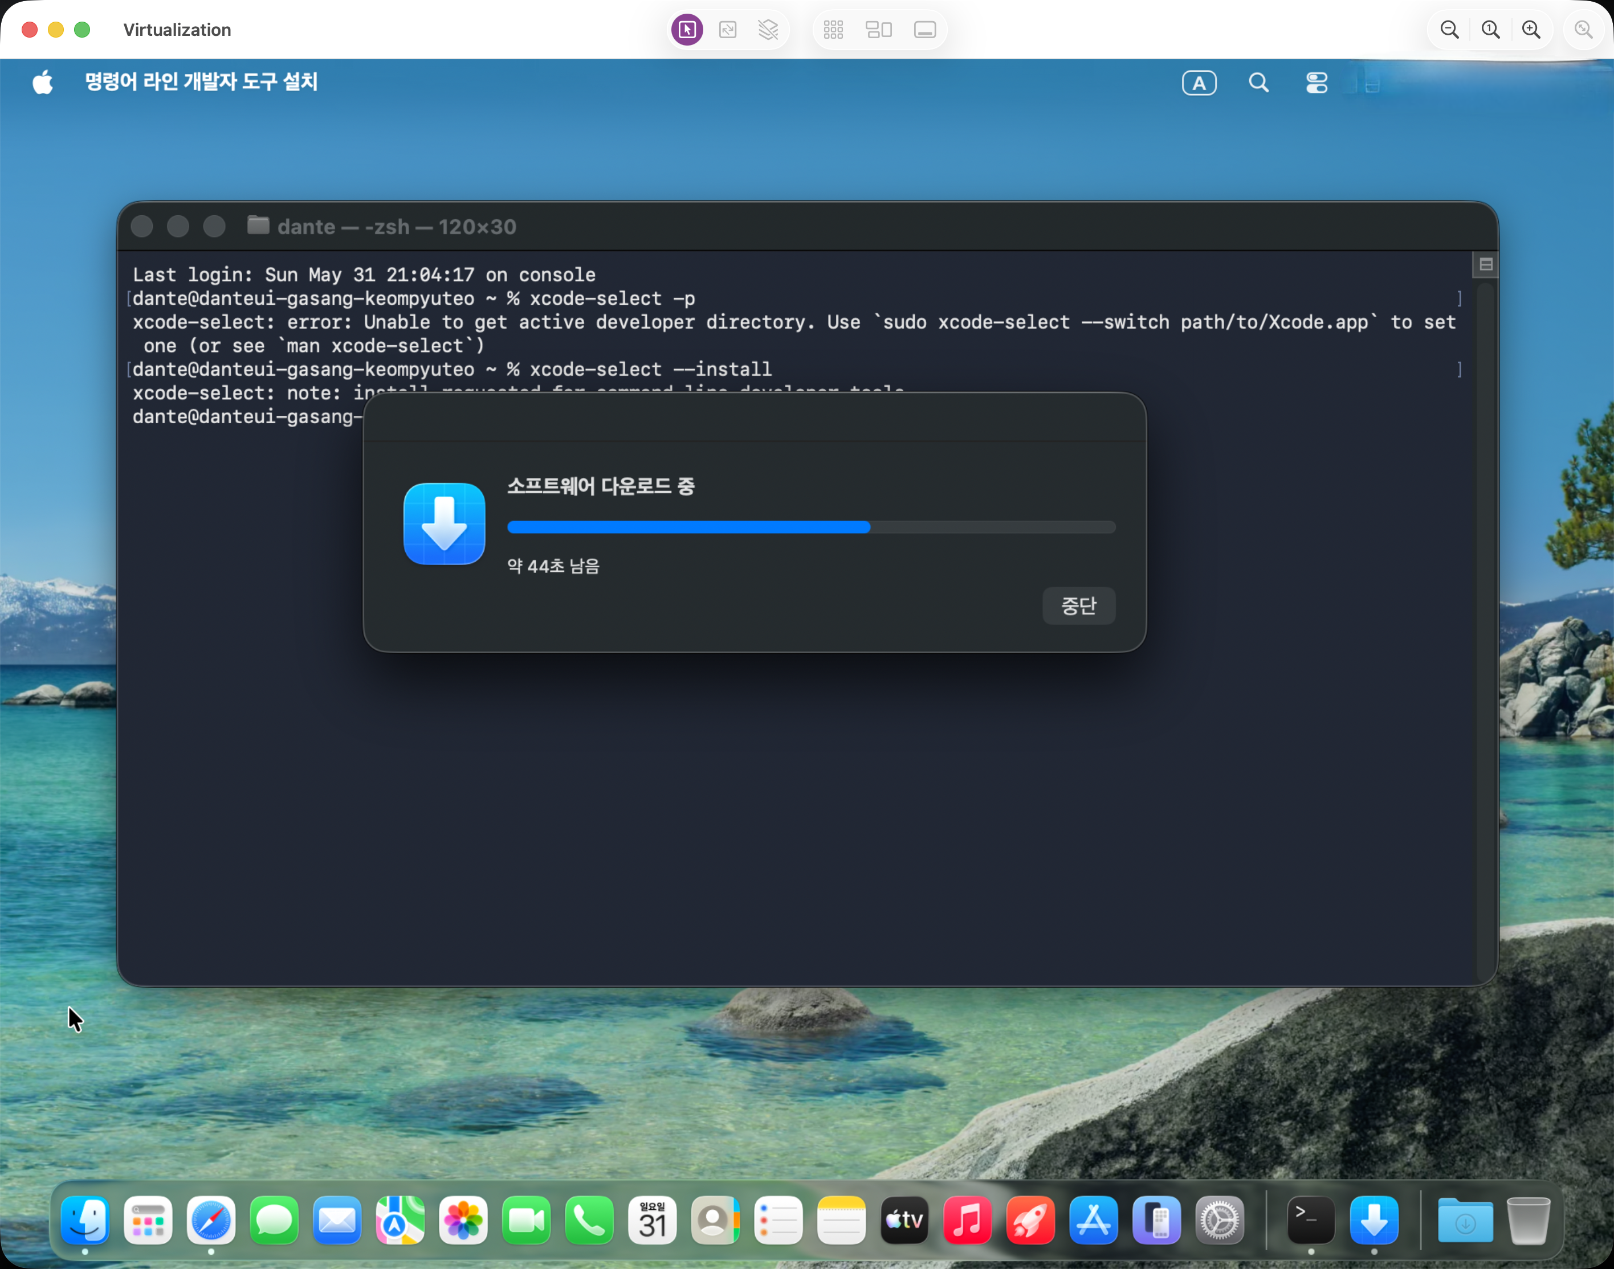Open the input source A menu

coord(1199,83)
